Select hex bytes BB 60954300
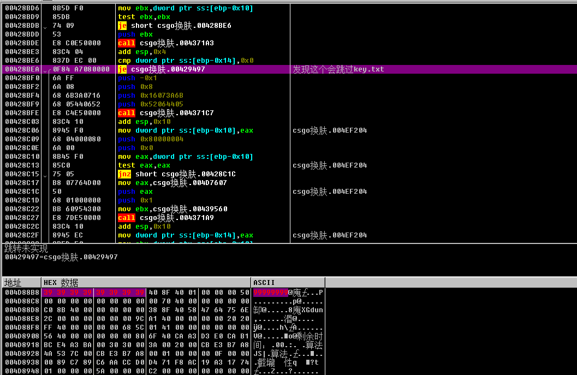Image resolution: width=577 pixels, height=375 pixels. click(76, 209)
